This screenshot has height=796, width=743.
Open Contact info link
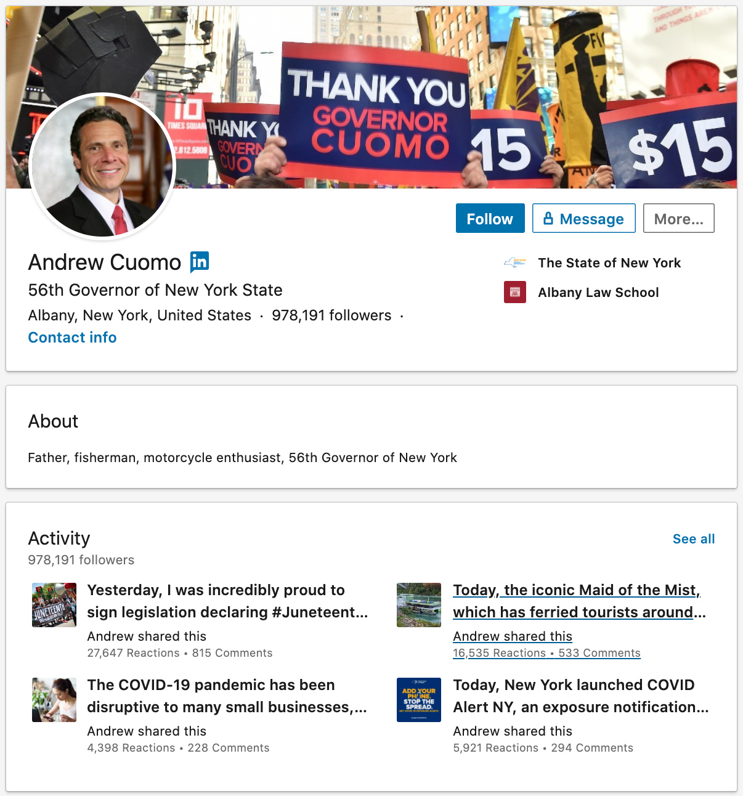(72, 338)
